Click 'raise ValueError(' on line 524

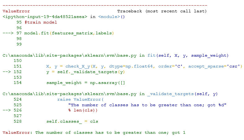click(81, 99)
